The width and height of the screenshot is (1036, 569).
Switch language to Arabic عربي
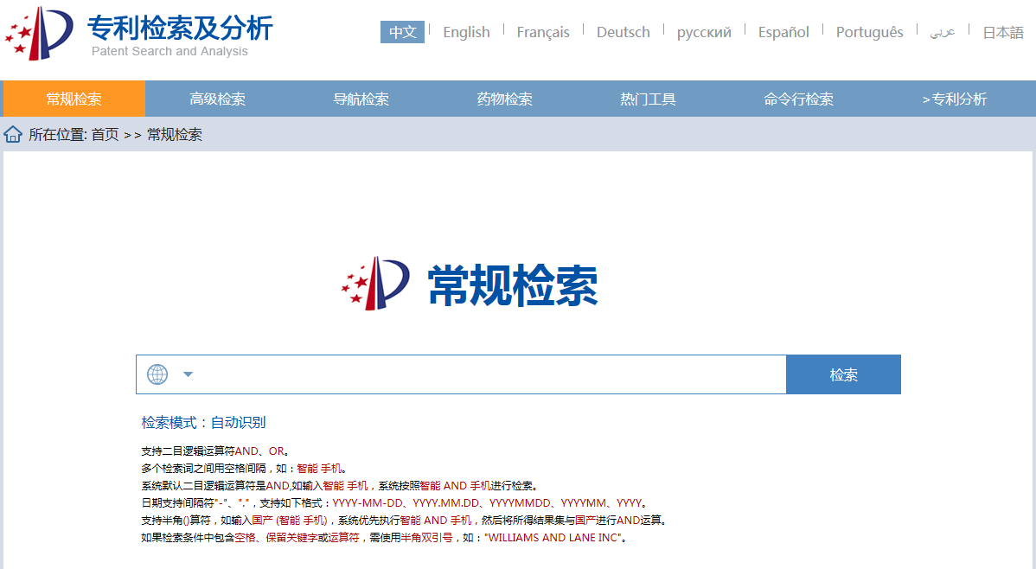tap(943, 32)
